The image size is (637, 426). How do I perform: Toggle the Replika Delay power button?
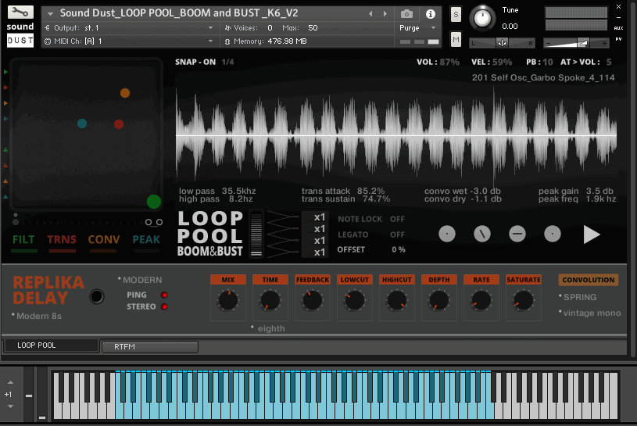pyautogui.click(x=97, y=296)
